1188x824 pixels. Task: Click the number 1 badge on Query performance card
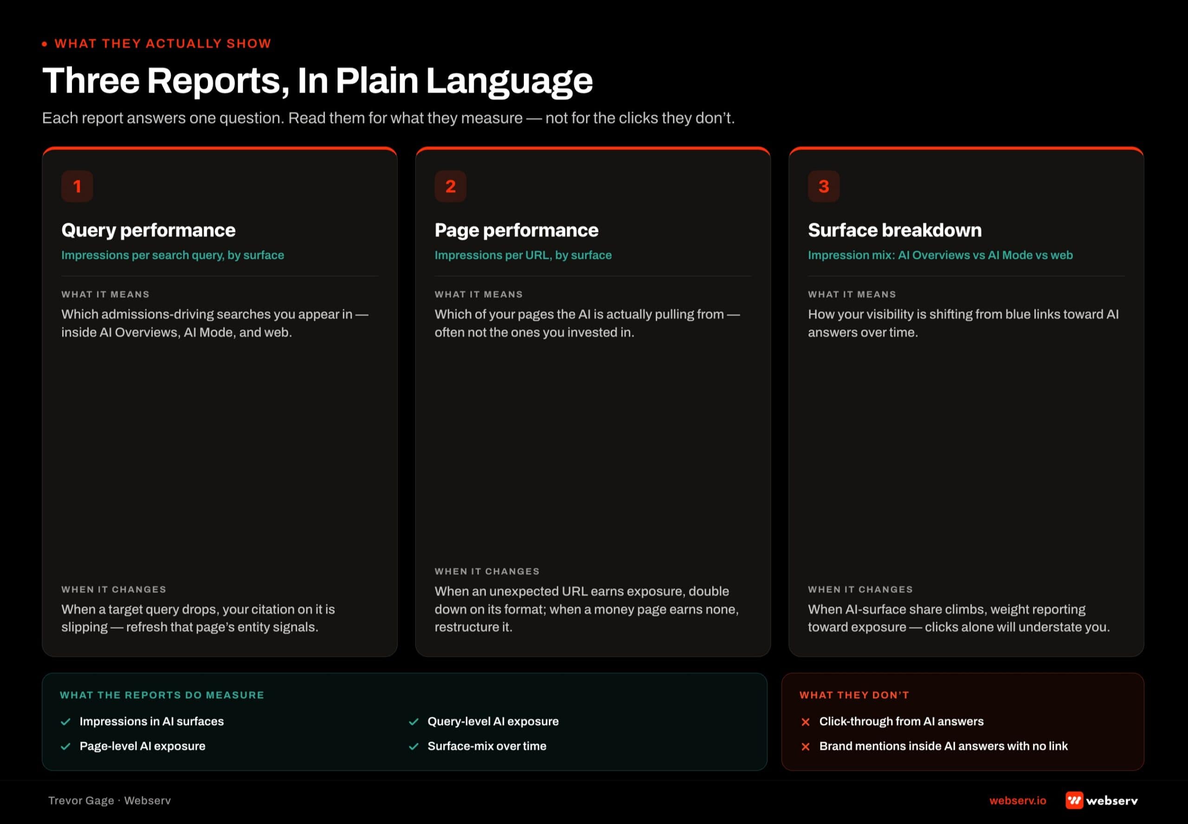click(77, 186)
